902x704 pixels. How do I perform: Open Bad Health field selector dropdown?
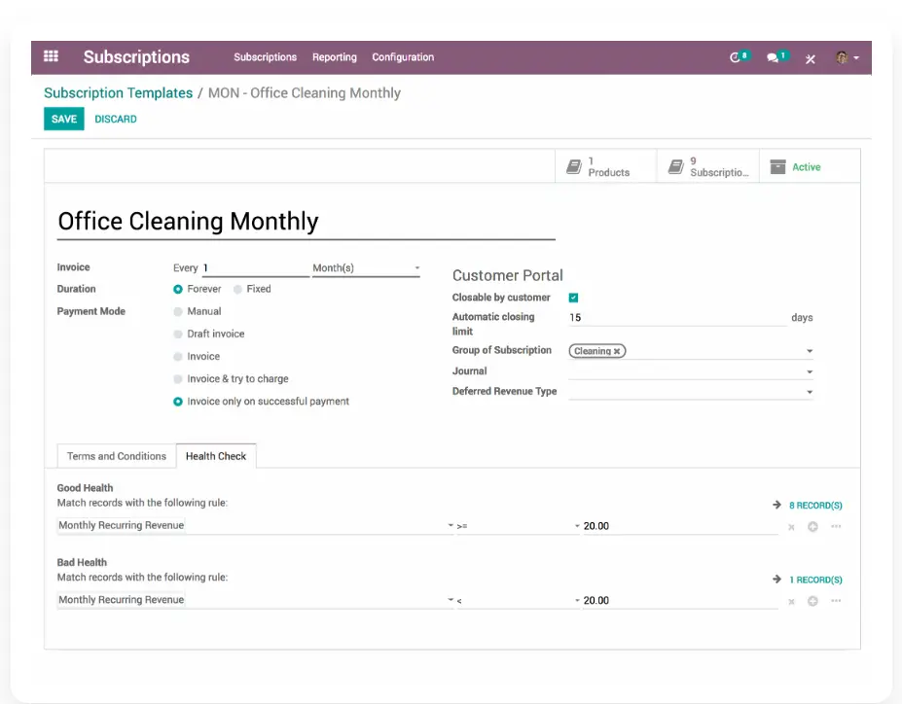[x=255, y=600]
